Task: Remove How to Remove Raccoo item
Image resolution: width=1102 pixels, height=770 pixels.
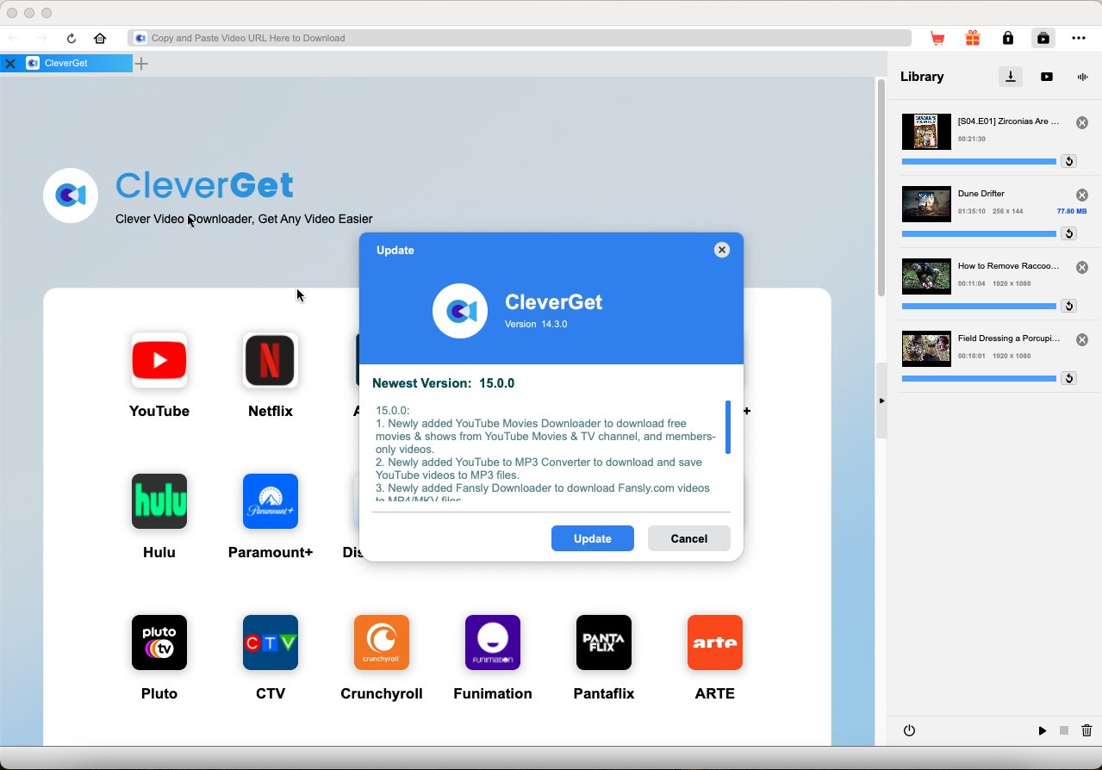Action: click(1082, 268)
